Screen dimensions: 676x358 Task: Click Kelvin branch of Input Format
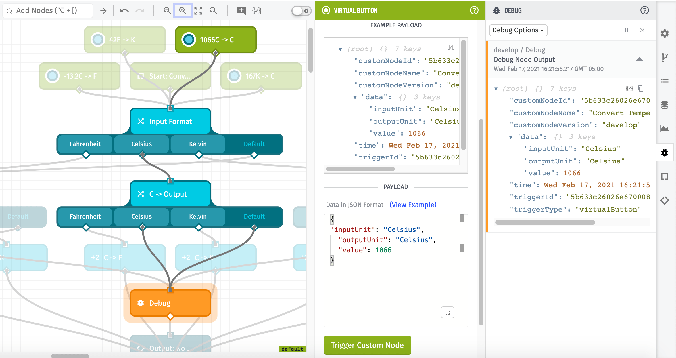tap(198, 144)
